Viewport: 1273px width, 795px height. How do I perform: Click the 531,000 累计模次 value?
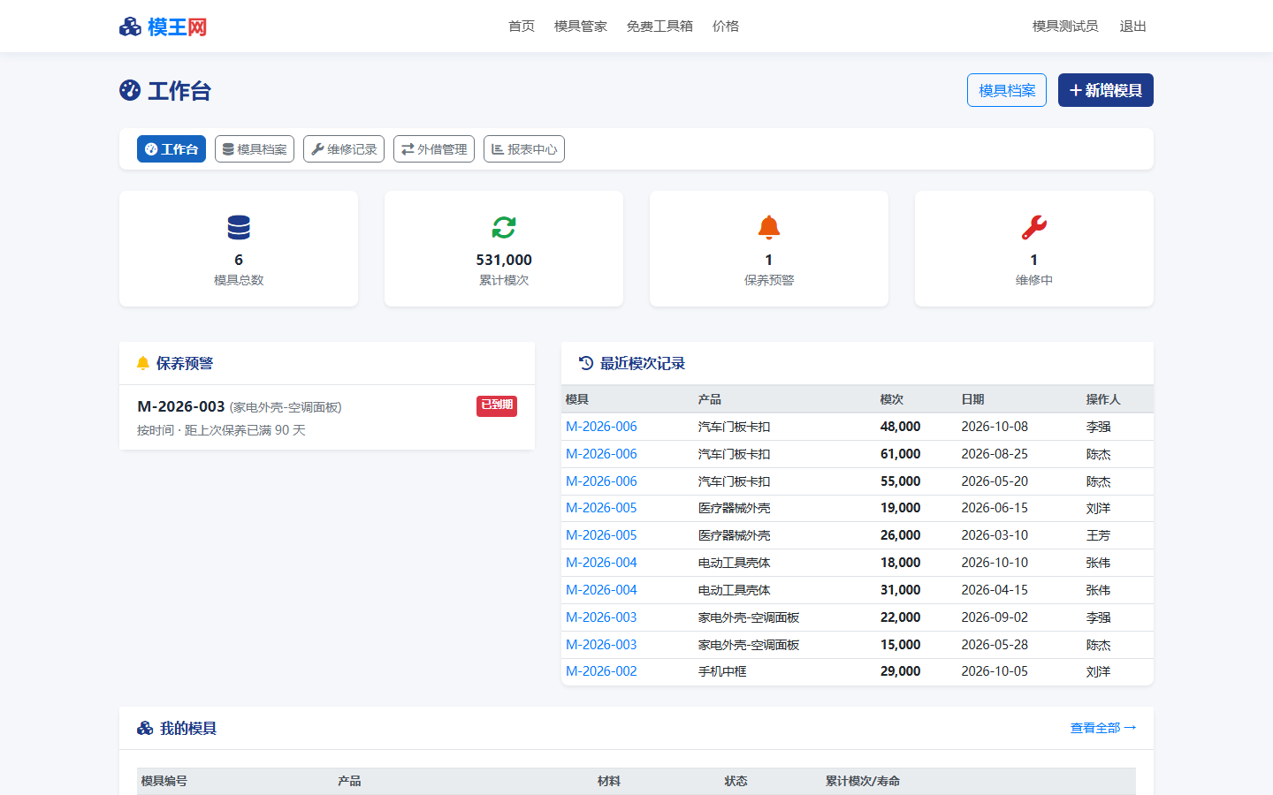tap(504, 260)
